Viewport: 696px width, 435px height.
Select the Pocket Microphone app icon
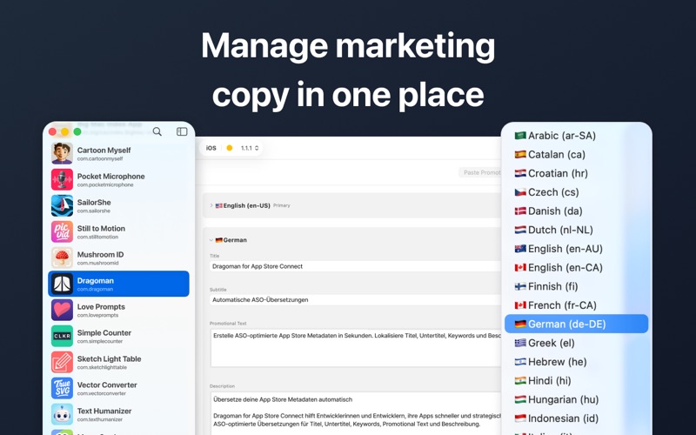tap(62, 179)
